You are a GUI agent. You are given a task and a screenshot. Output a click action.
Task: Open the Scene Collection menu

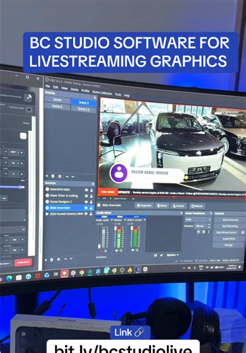tap(102, 92)
